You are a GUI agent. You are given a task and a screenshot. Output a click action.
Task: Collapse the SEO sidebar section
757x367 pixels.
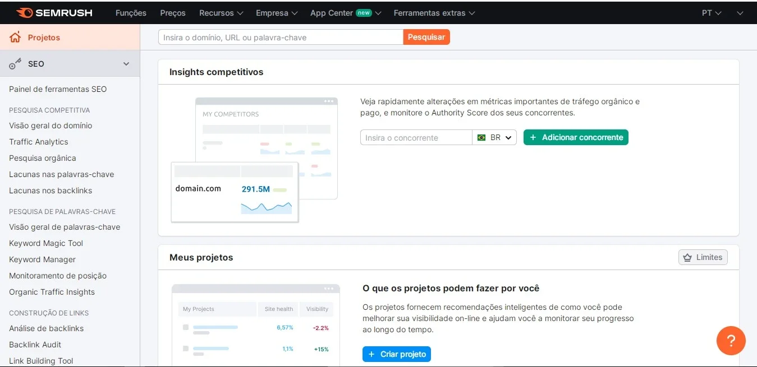[126, 64]
